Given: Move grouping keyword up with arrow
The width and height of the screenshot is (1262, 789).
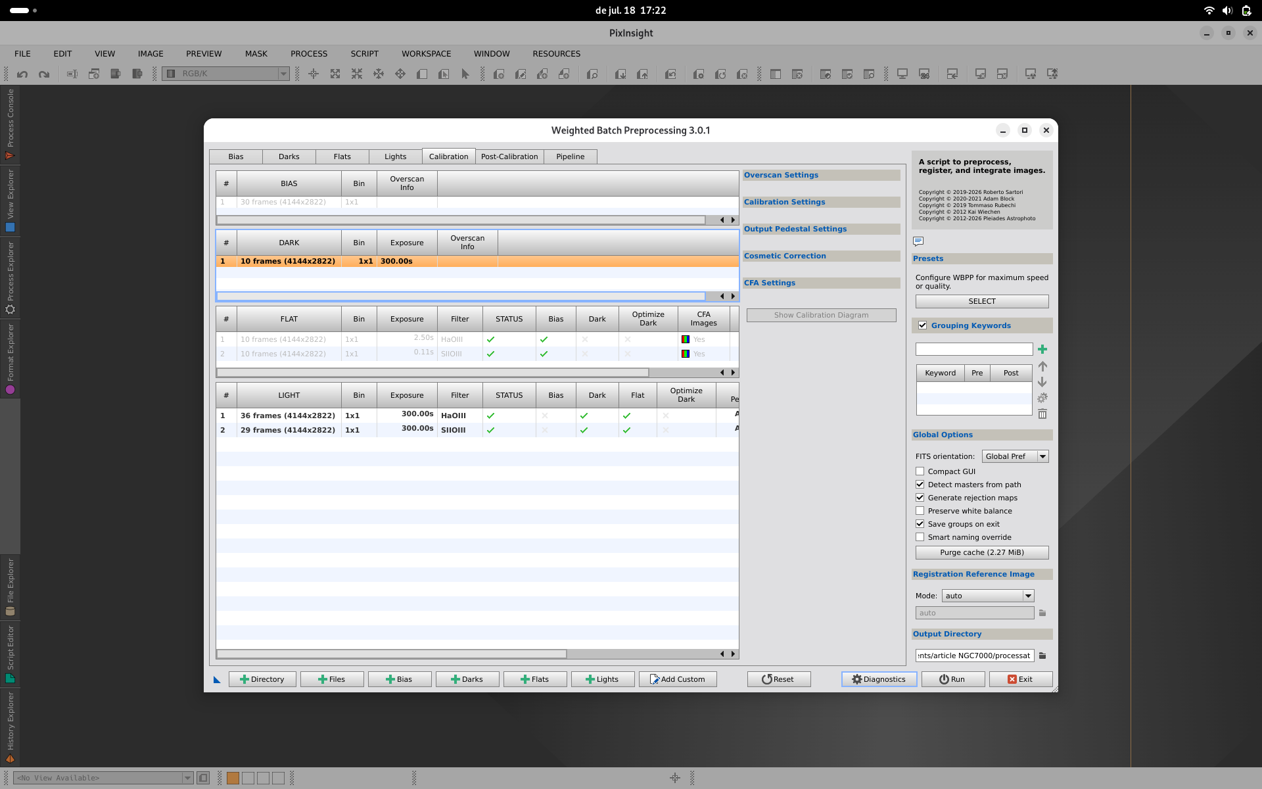Looking at the screenshot, I should pos(1042,366).
